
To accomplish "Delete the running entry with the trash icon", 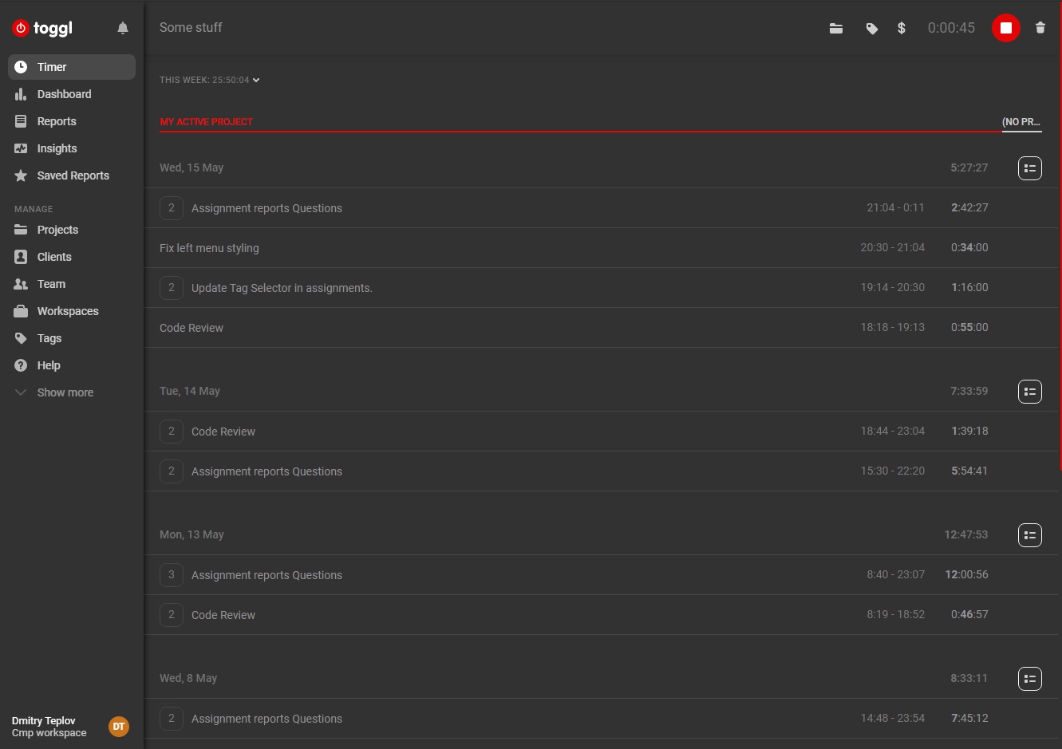I will 1040,28.
